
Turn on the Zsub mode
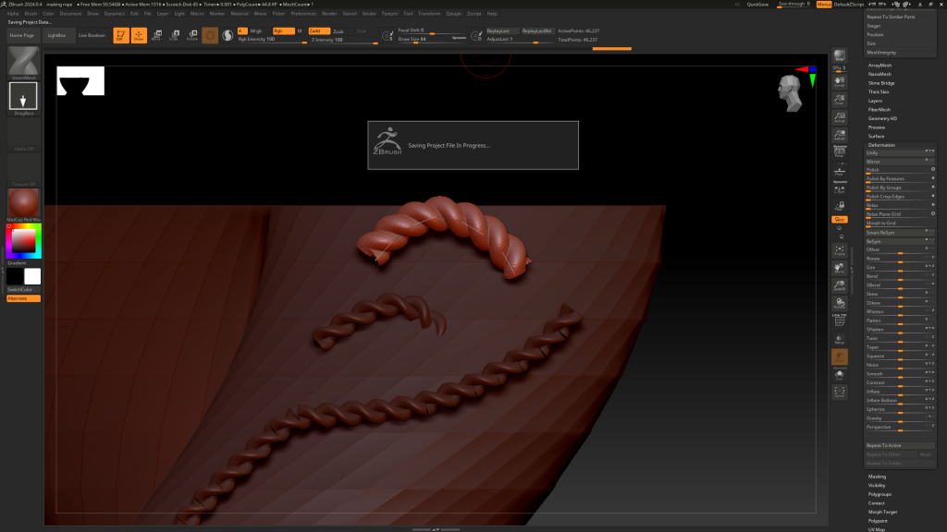pyautogui.click(x=338, y=30)
